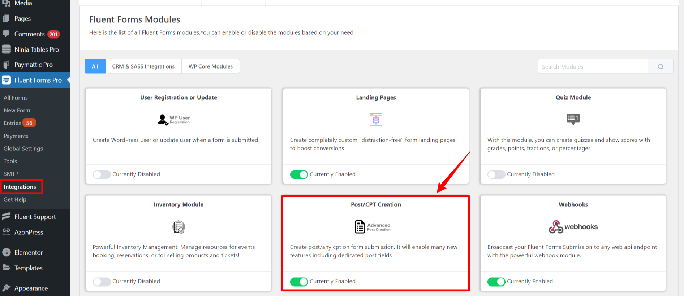Enable the User Registration or Update toggle
Screen dimensions: 684x296
[102, 174]
